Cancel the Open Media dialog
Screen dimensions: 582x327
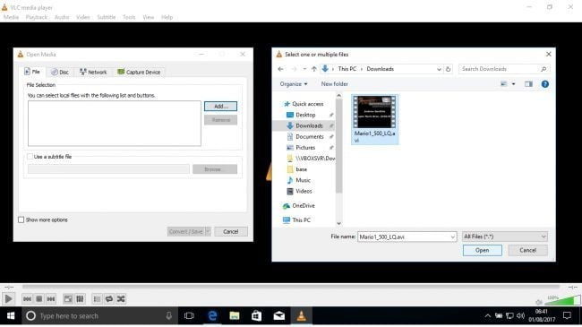[230, 231]
